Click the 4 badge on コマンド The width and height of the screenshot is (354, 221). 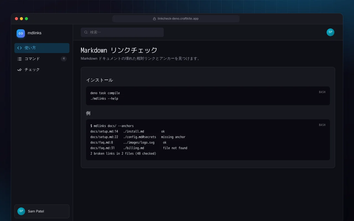(64, 59)
